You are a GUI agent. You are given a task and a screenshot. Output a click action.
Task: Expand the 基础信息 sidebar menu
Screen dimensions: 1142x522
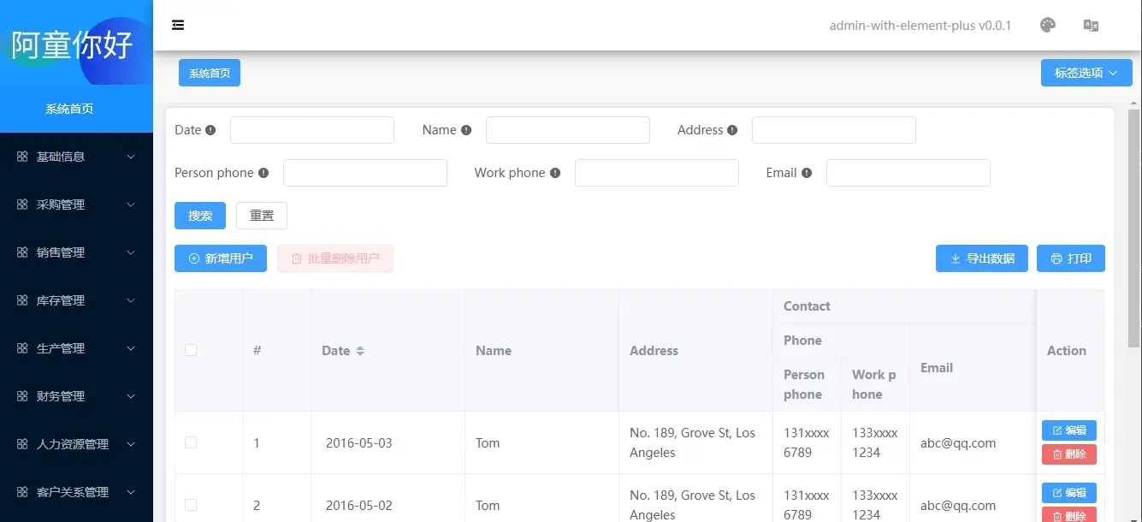pyautogui.click(x=76, y=157)
